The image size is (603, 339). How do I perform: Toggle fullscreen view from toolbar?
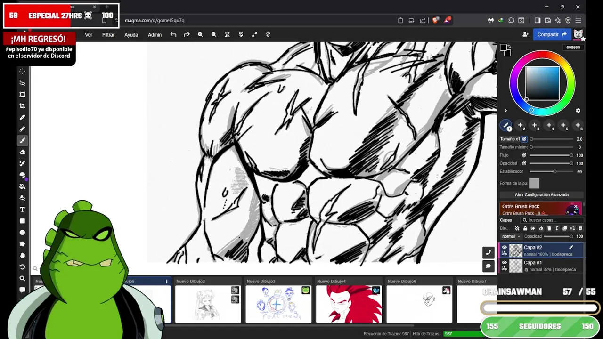[x=254, y=34]
